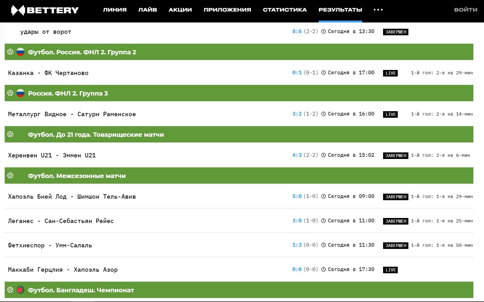Screen dimensions: 484x302
Task: Click '1-й гол: 2-я на 29-мин' text
Action: (x=442, y=73)
